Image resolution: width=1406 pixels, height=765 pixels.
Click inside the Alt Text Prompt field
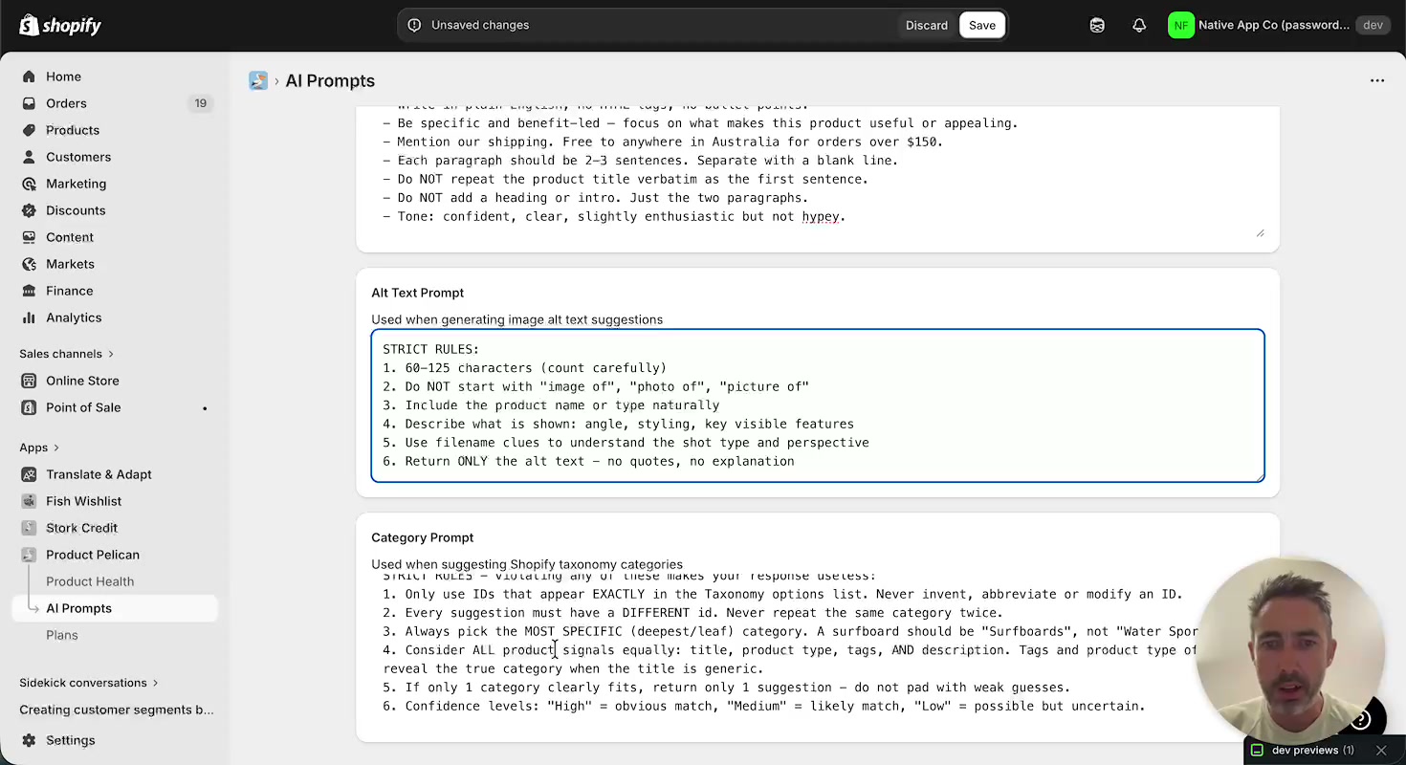click(x=817, y=405)
